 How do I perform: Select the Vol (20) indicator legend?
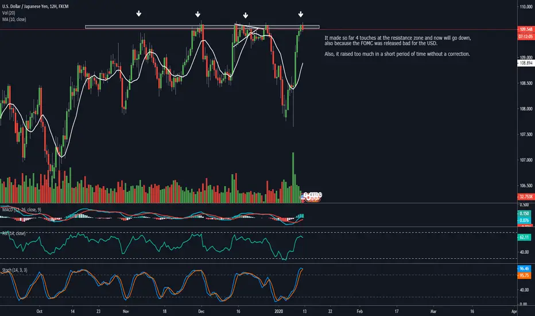pos(9,13)
